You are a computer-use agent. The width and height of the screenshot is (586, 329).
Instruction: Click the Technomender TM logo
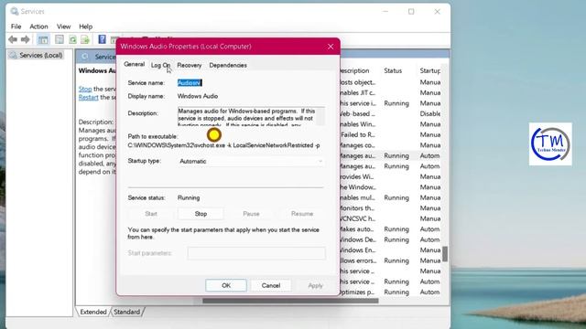(550, 144)
